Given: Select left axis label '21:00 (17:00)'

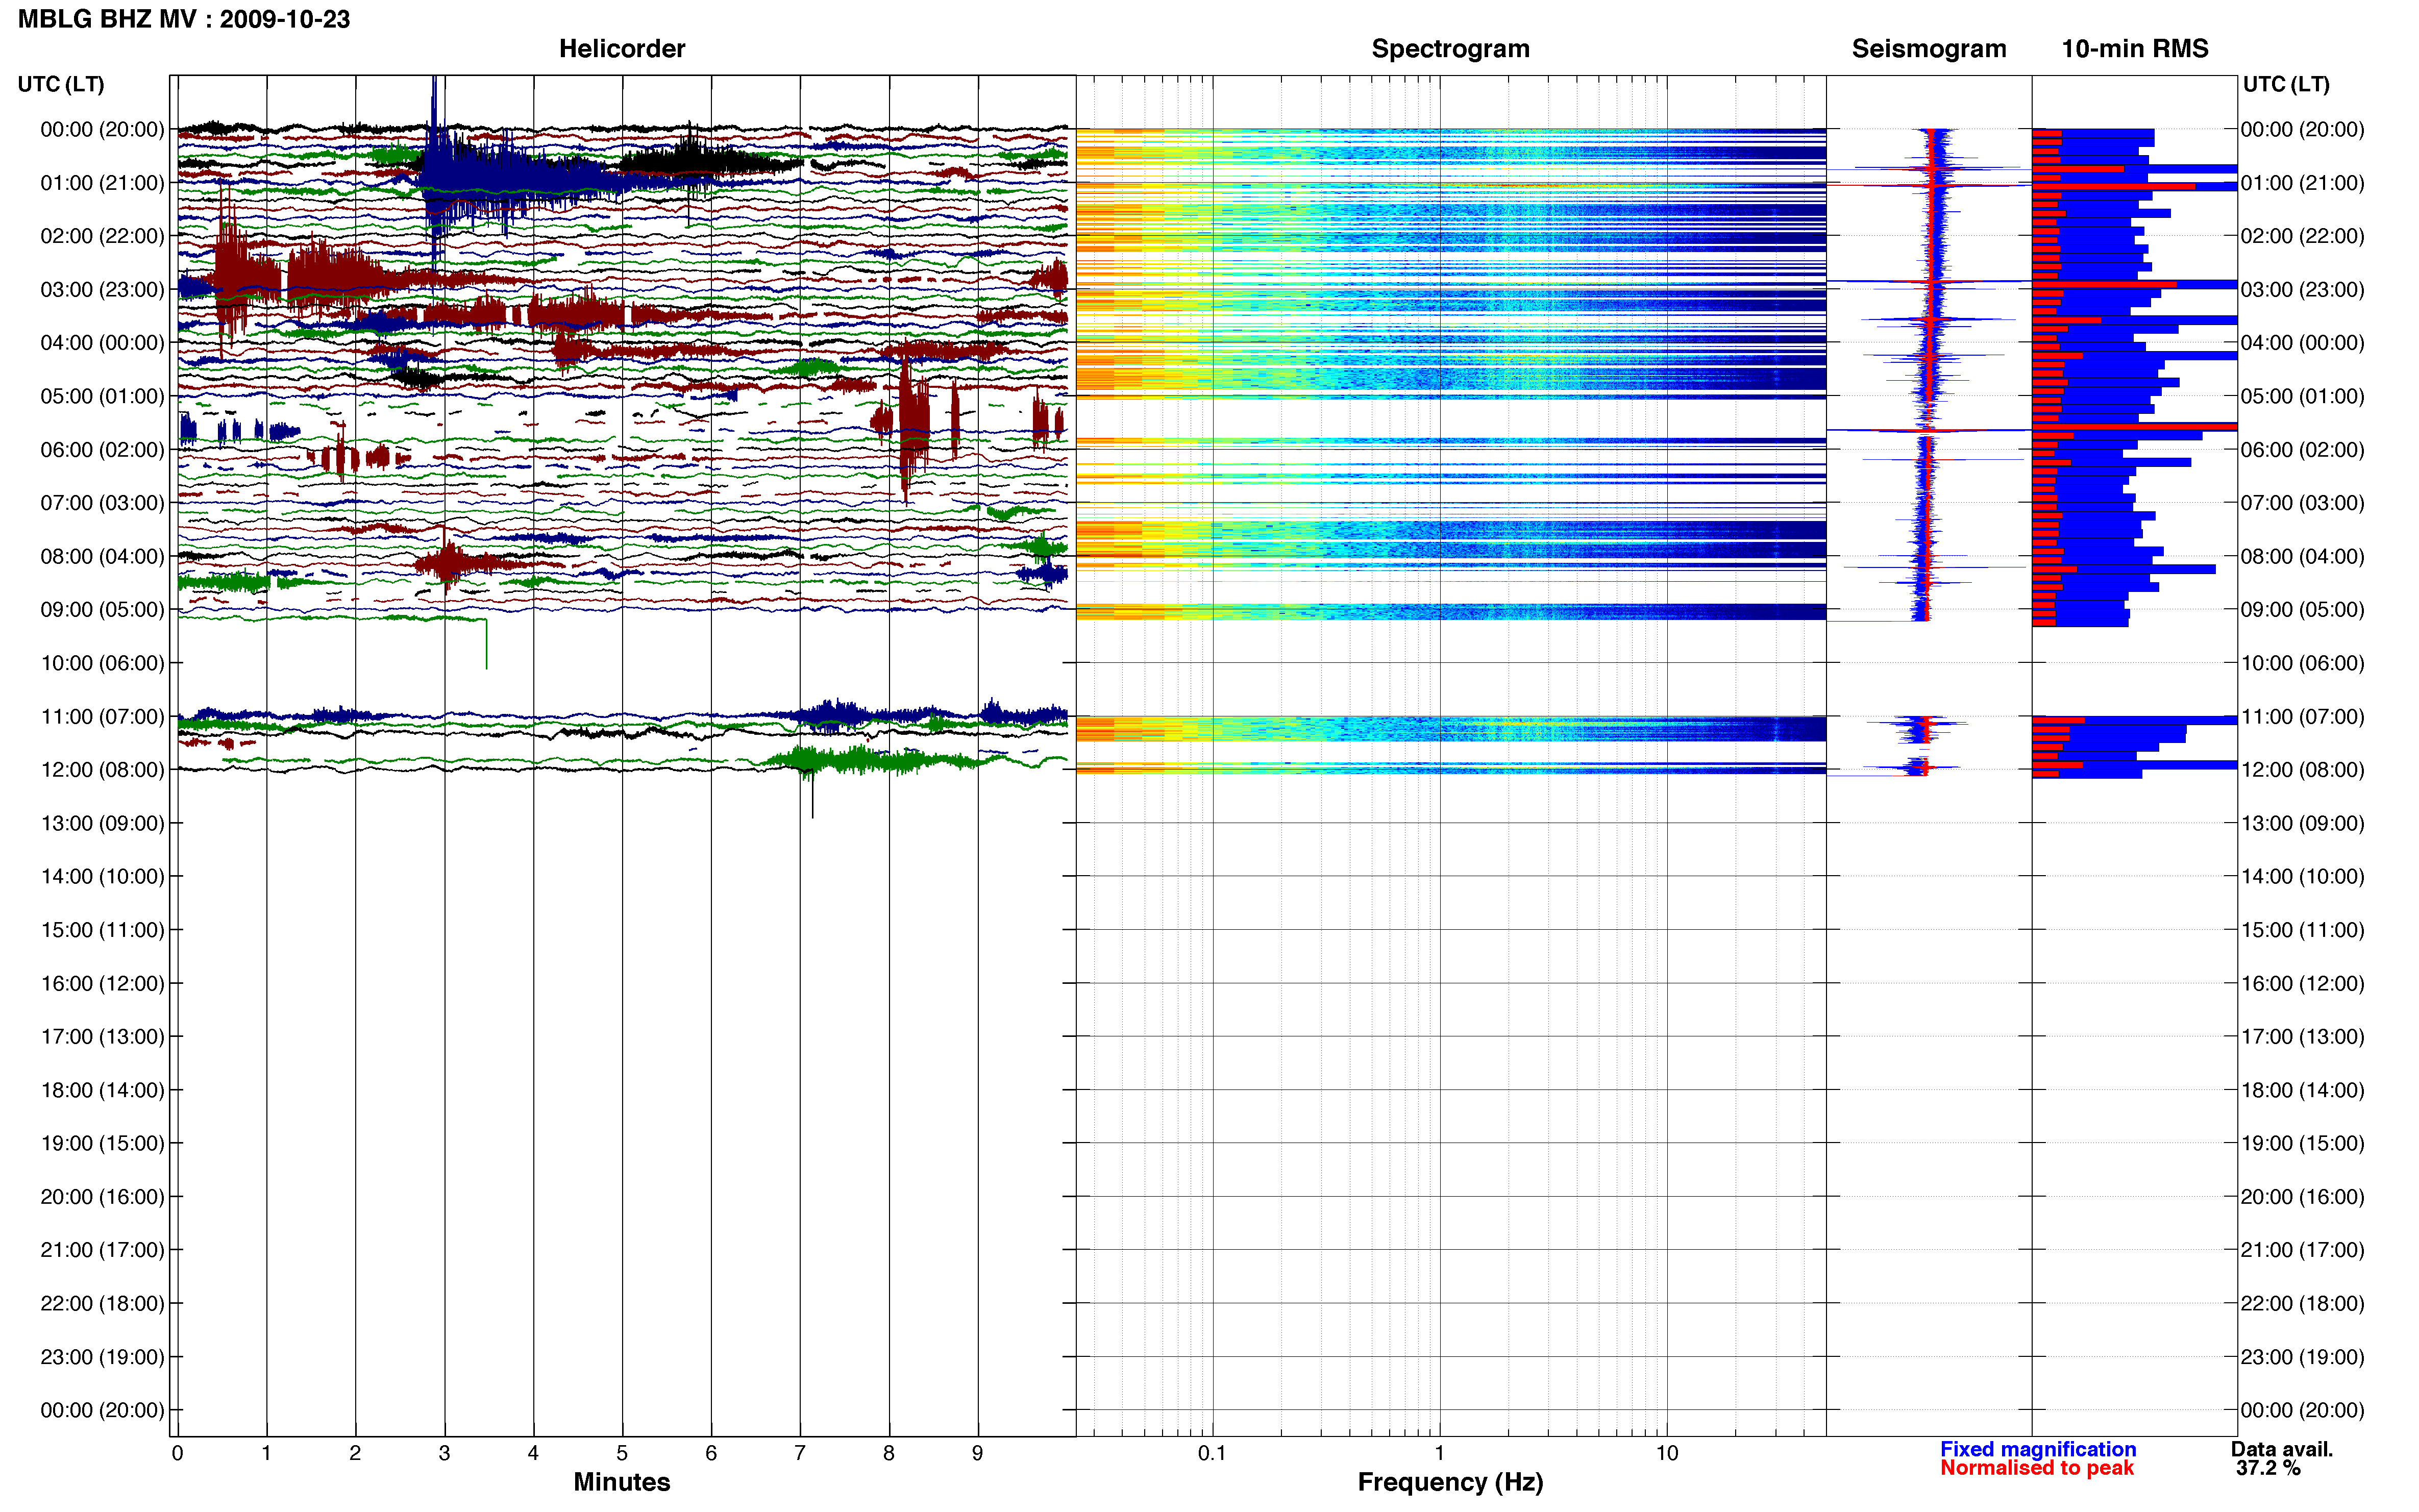Looking at the screenshot, I should (102, 1250).
